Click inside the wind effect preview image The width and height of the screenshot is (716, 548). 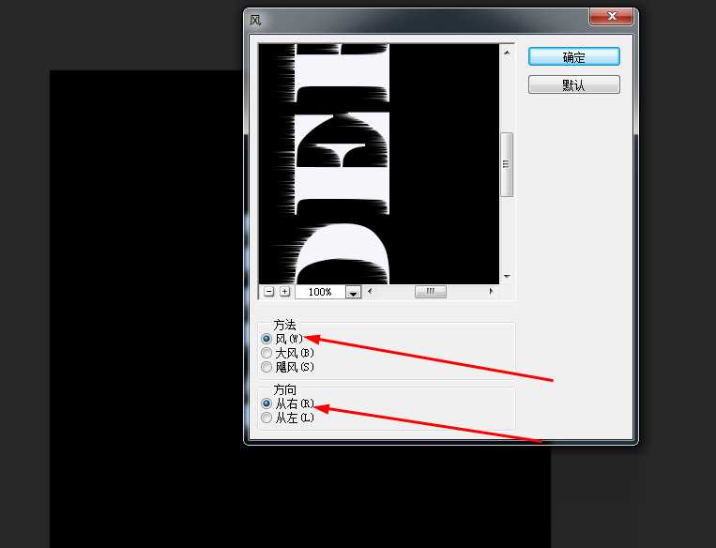pyautogui.click(x=379, y=161)
